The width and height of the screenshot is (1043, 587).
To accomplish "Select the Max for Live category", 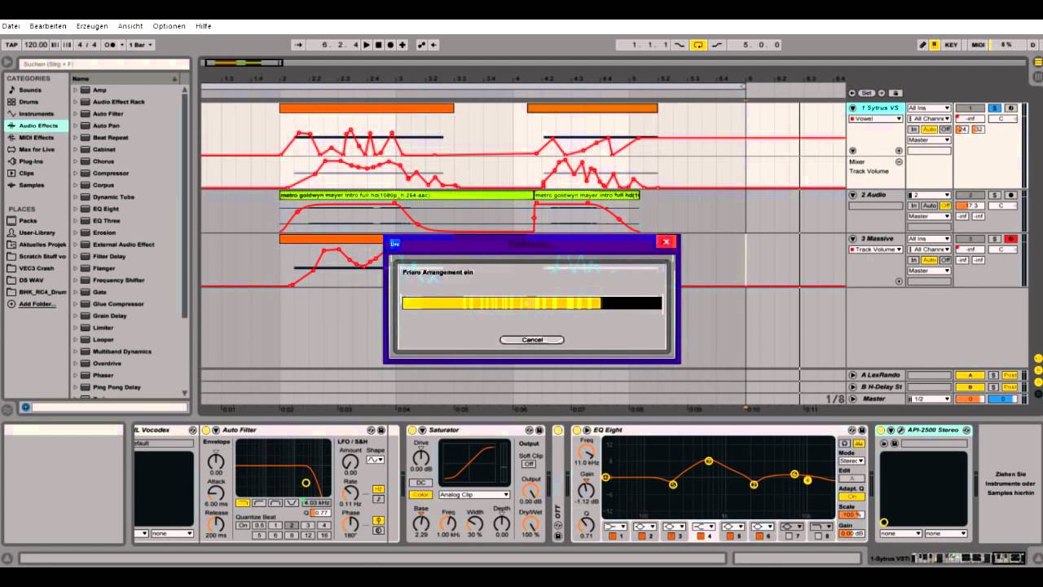I will (x=37, y=149).
